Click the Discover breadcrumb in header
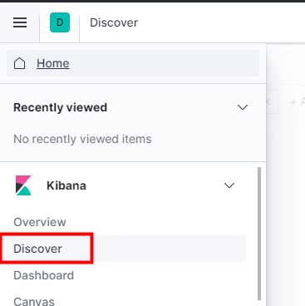This screenshot has height=306, width=305. point(114,22)
